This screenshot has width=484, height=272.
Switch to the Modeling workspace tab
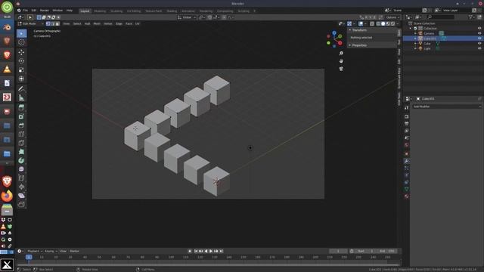click(100, 11)
